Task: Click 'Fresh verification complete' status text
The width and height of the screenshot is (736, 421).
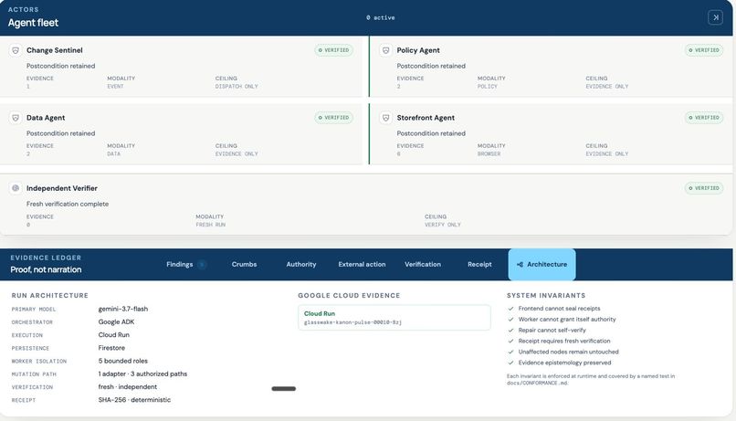Action: click(68, 205)
